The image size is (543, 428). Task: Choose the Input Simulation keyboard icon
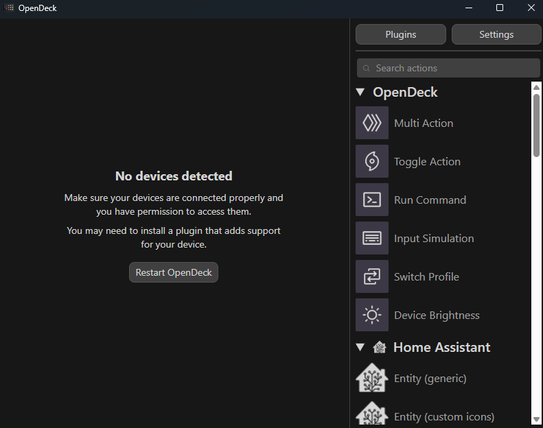pos(372,238)
